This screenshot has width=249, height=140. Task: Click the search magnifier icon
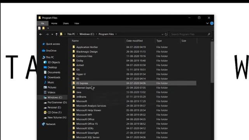209,34
